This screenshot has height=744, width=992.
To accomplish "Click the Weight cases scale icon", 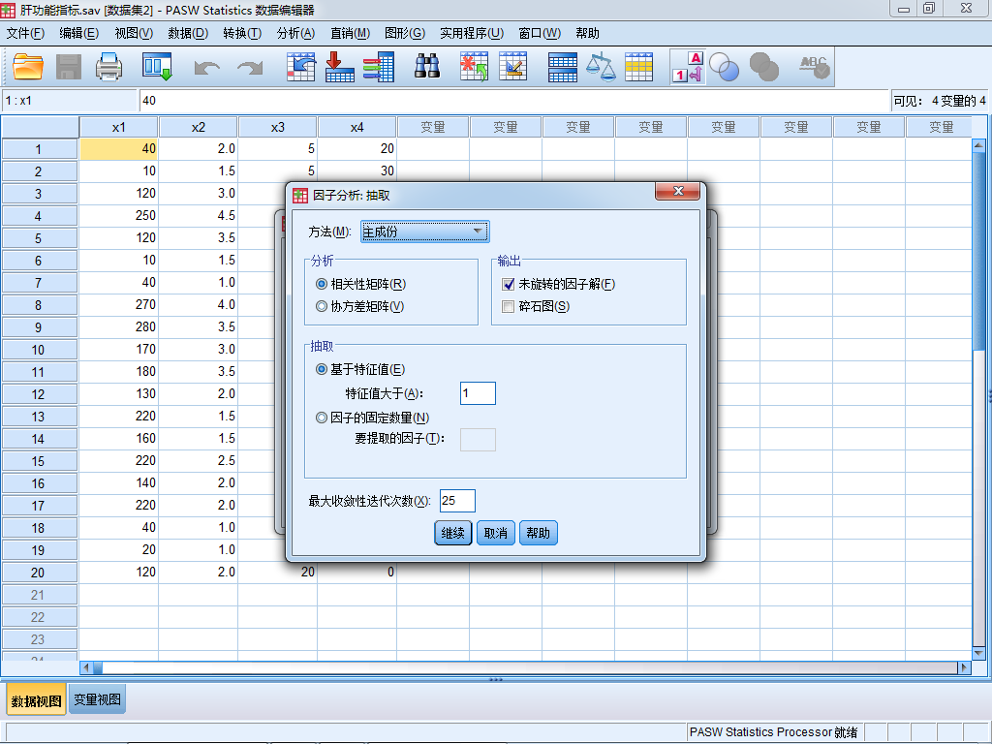I will coord(601,67).
